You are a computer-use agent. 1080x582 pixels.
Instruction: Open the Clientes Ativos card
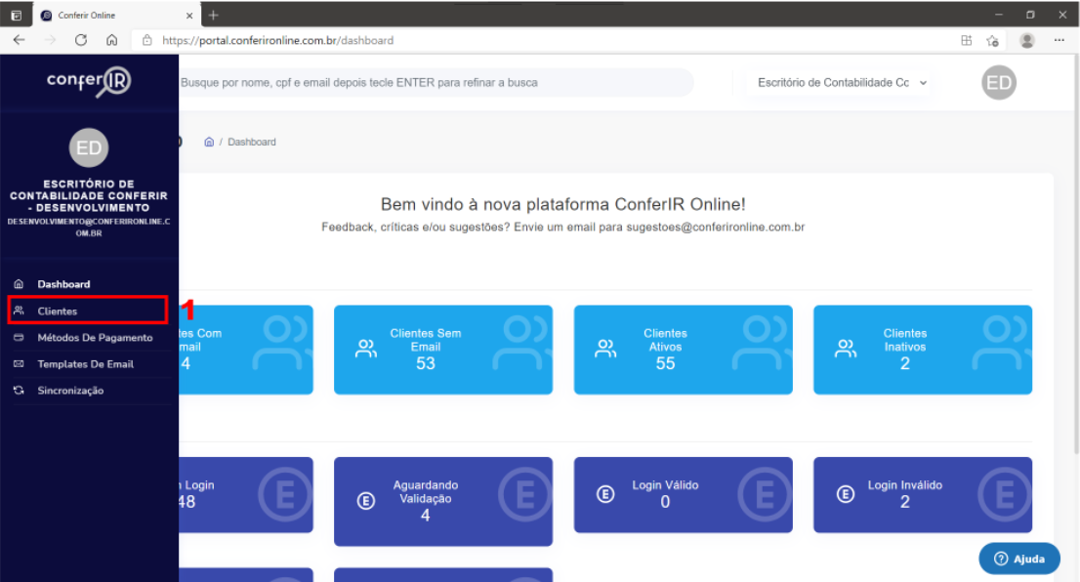point(683,350)
